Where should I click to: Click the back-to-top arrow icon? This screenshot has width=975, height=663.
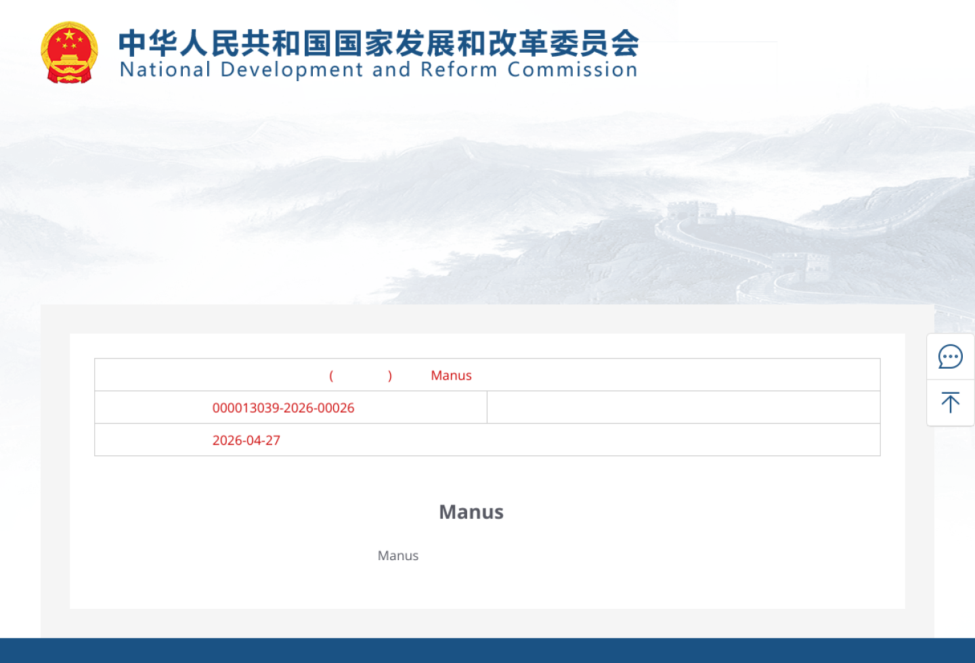coord(950,403)
